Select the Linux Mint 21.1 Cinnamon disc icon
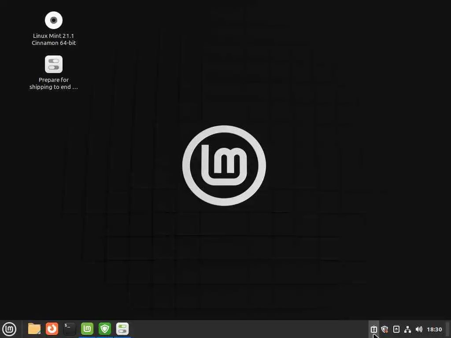451x338 pixels. (54, 20)
